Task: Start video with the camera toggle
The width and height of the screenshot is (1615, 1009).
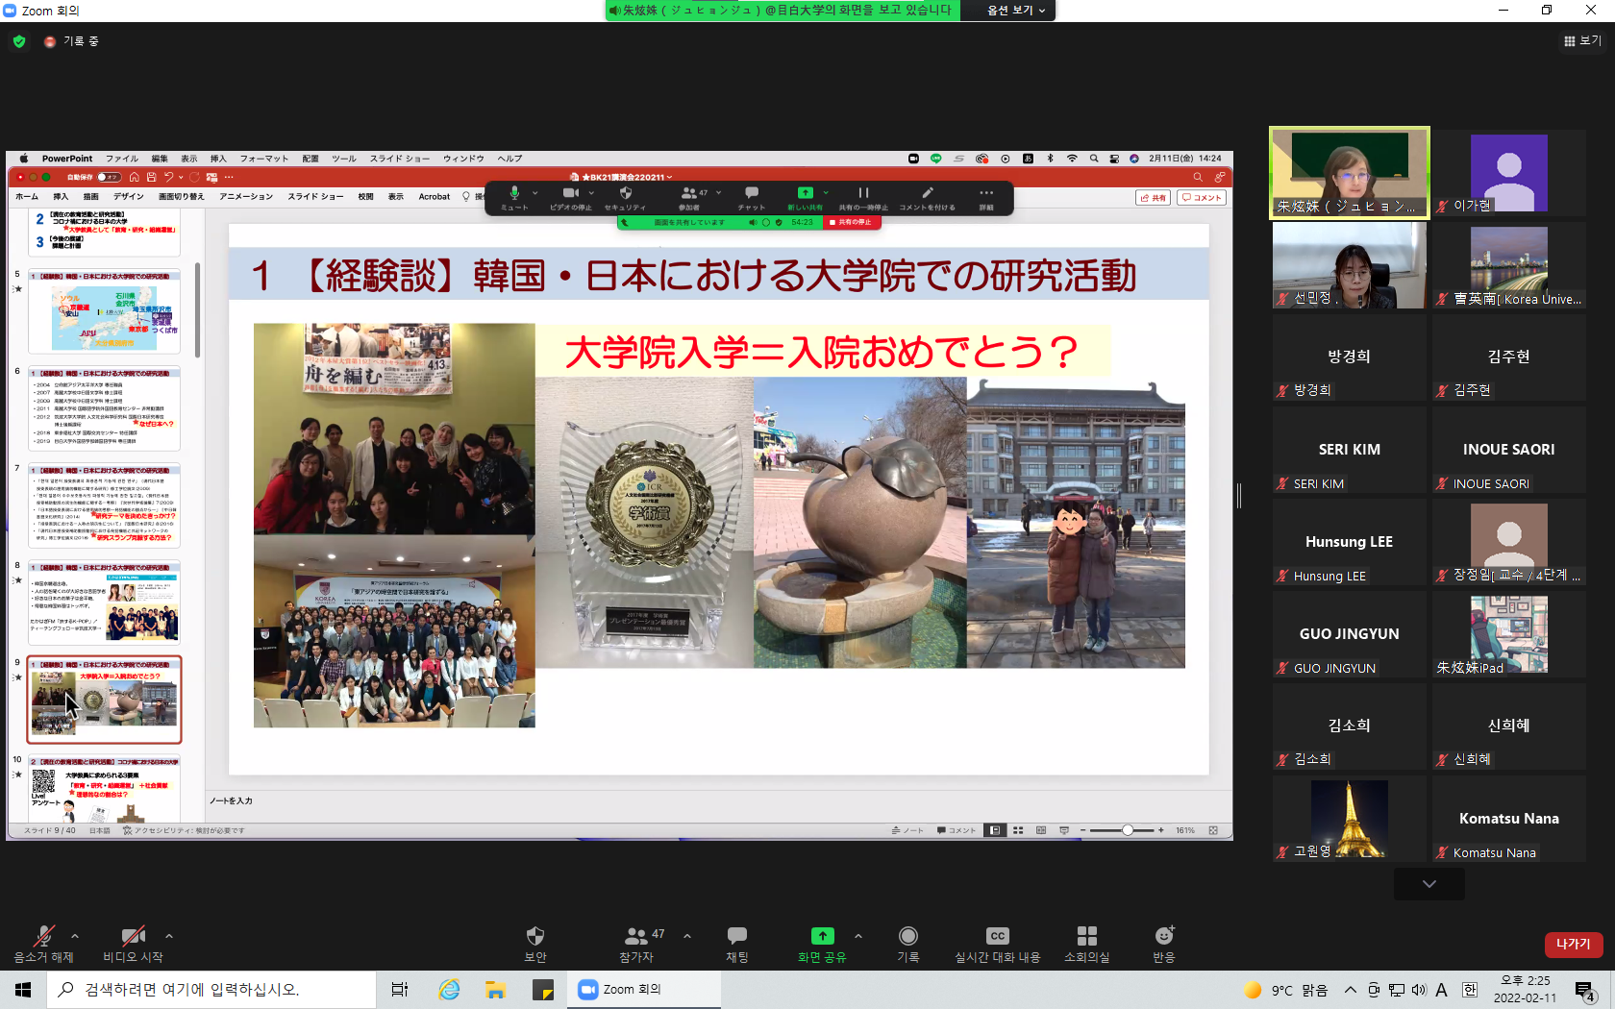Action: click(x=133, y=937)
